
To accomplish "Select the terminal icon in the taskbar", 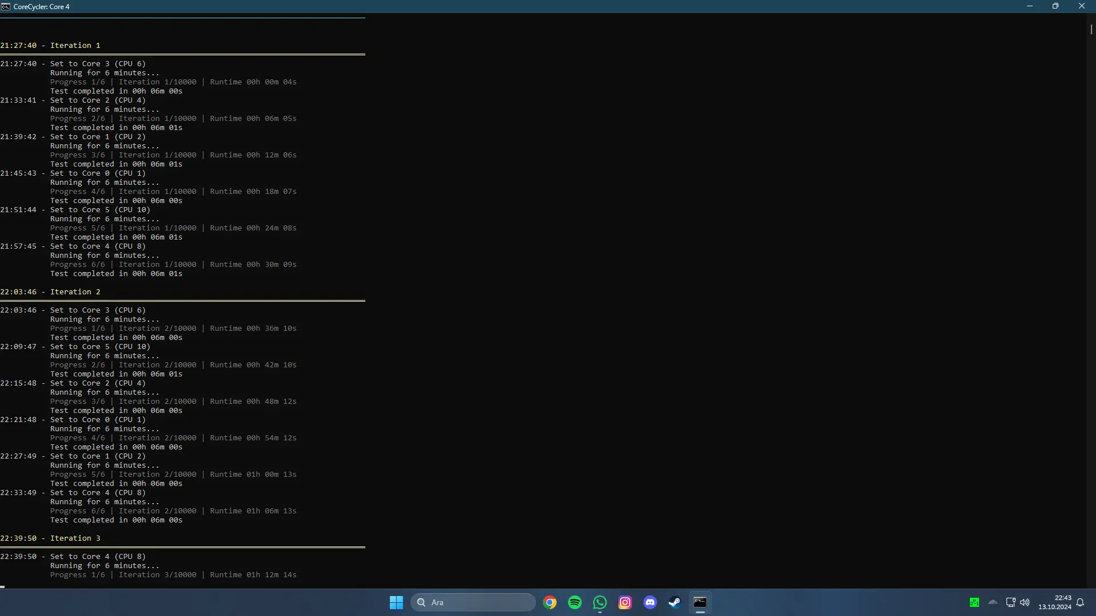I will 700,602.
